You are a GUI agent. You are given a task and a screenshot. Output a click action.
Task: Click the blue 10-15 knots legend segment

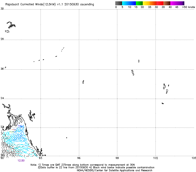tap(132, 3)
